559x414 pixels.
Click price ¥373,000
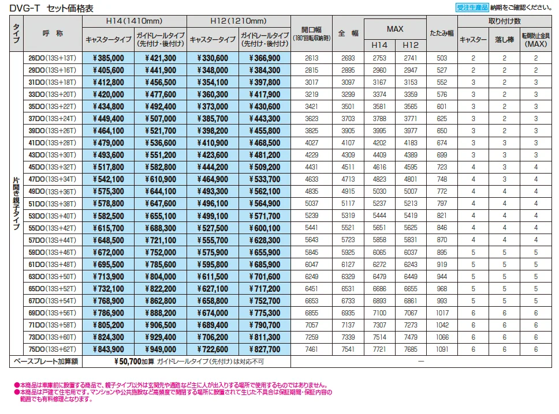pyautogui.click(x=213, y=107)
